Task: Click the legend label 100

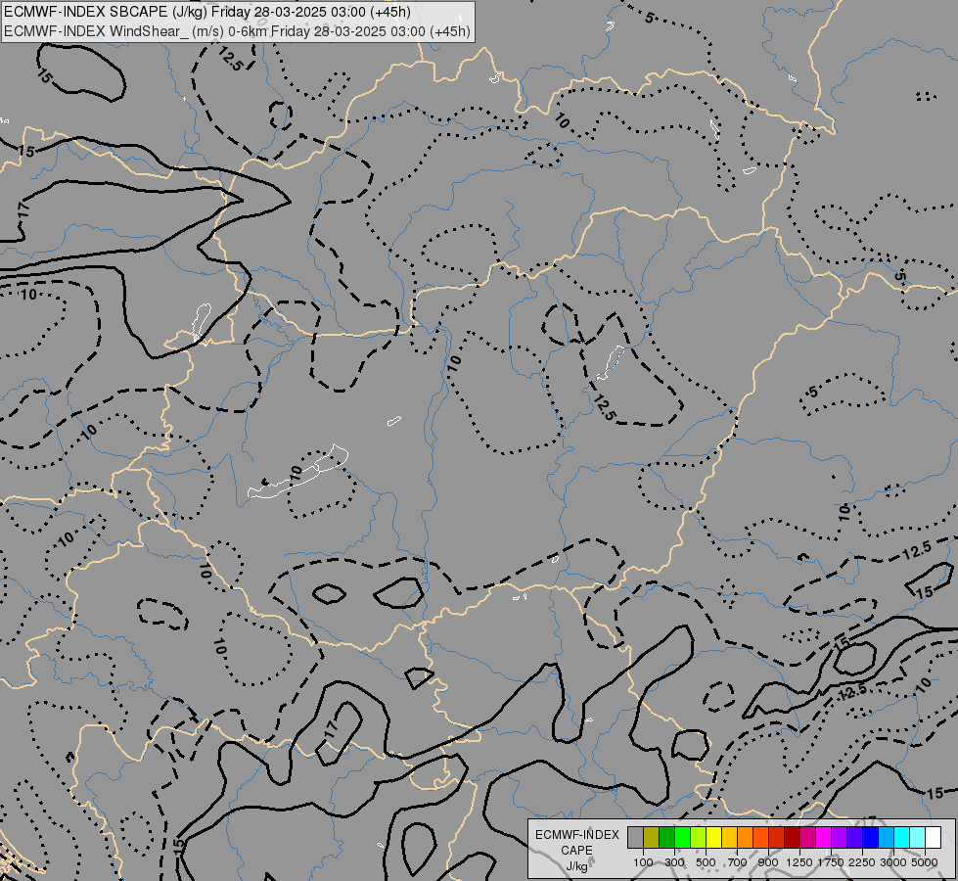Action: [x=643, y=862]
